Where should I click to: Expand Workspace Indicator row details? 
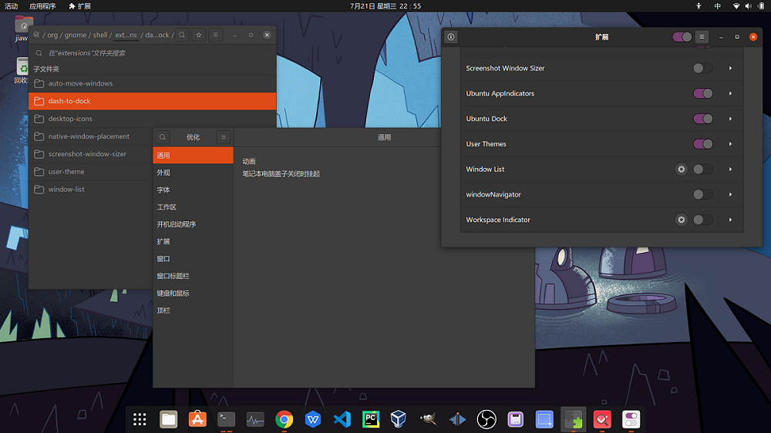pyautogui.click(x=730, y=220)
